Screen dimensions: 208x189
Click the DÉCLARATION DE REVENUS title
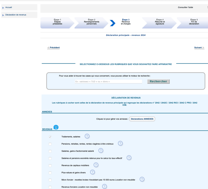(x=126, y=98)
